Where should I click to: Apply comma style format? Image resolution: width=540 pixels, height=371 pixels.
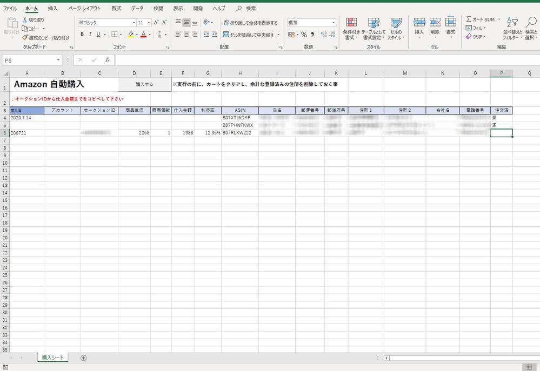(312, 35)
